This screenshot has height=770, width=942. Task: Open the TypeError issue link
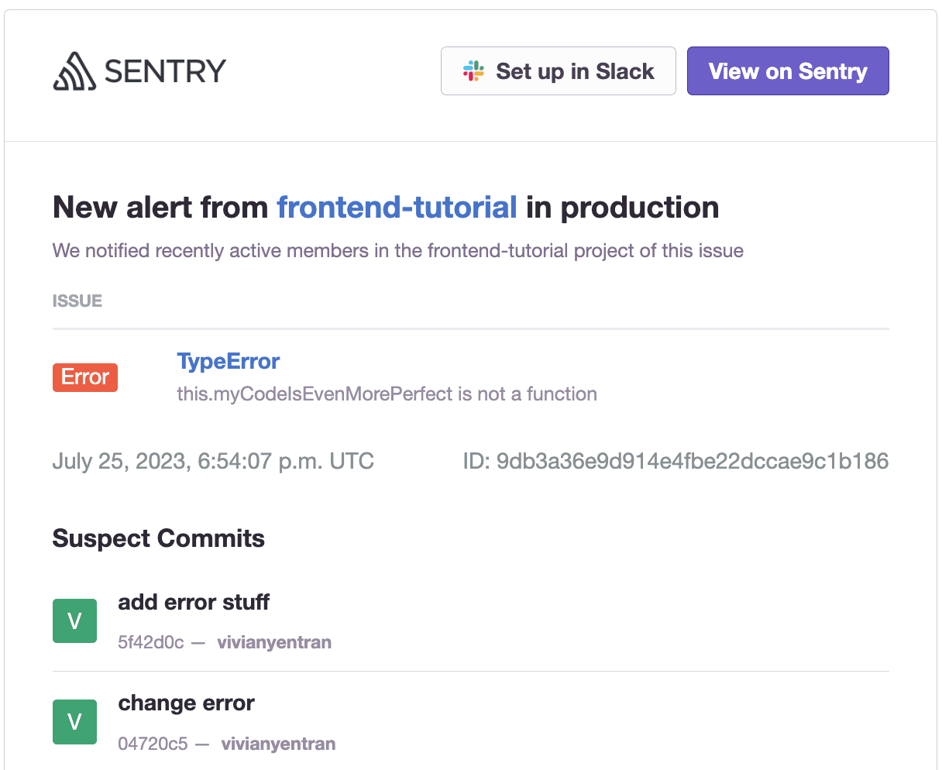point(229,361)
